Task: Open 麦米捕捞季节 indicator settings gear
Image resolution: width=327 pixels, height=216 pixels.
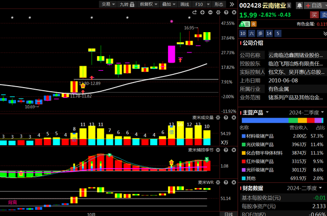Action: point(218,150)
